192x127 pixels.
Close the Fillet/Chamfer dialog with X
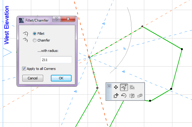68,19
